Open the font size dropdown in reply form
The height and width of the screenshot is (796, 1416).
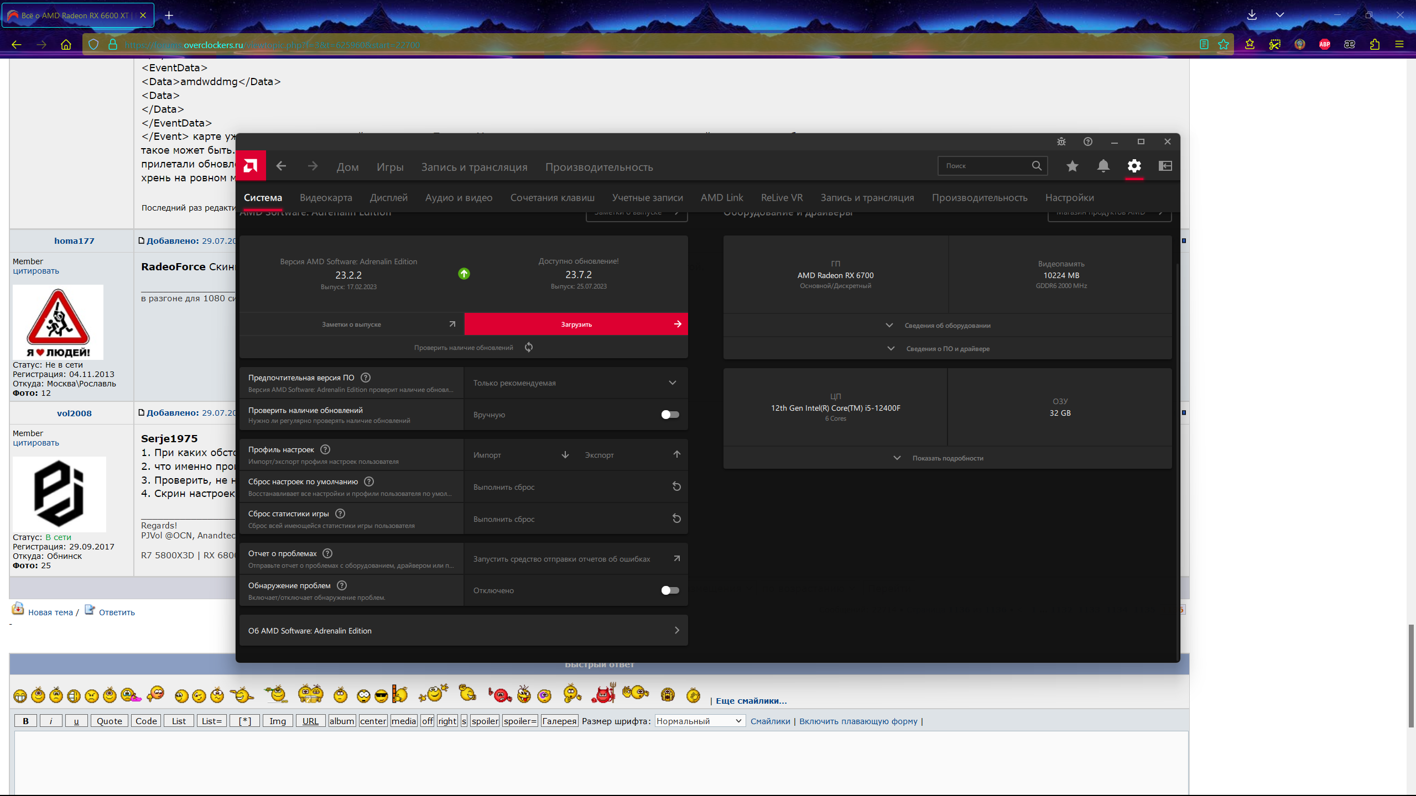(x=699, y=721)
